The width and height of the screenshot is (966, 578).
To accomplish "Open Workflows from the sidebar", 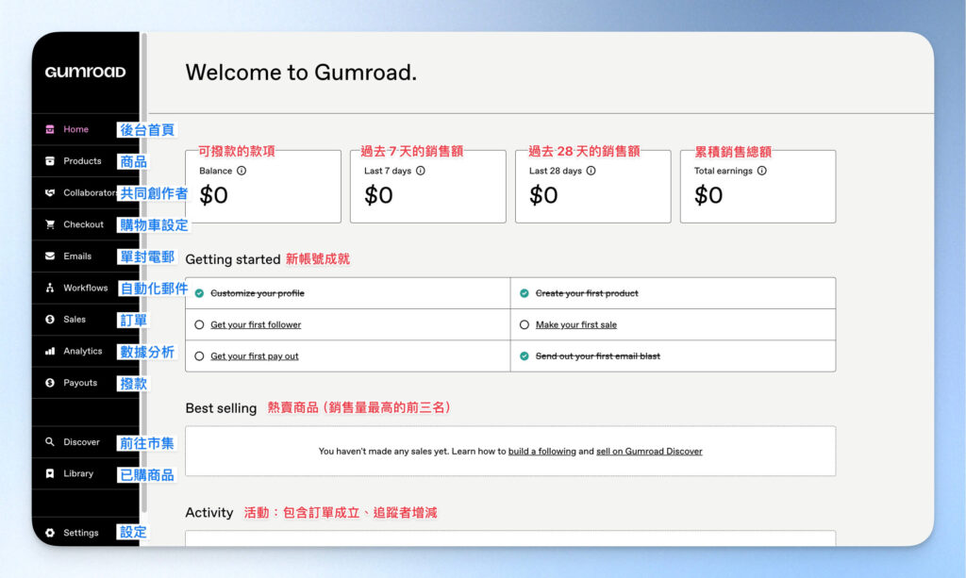I will [86, 288].
